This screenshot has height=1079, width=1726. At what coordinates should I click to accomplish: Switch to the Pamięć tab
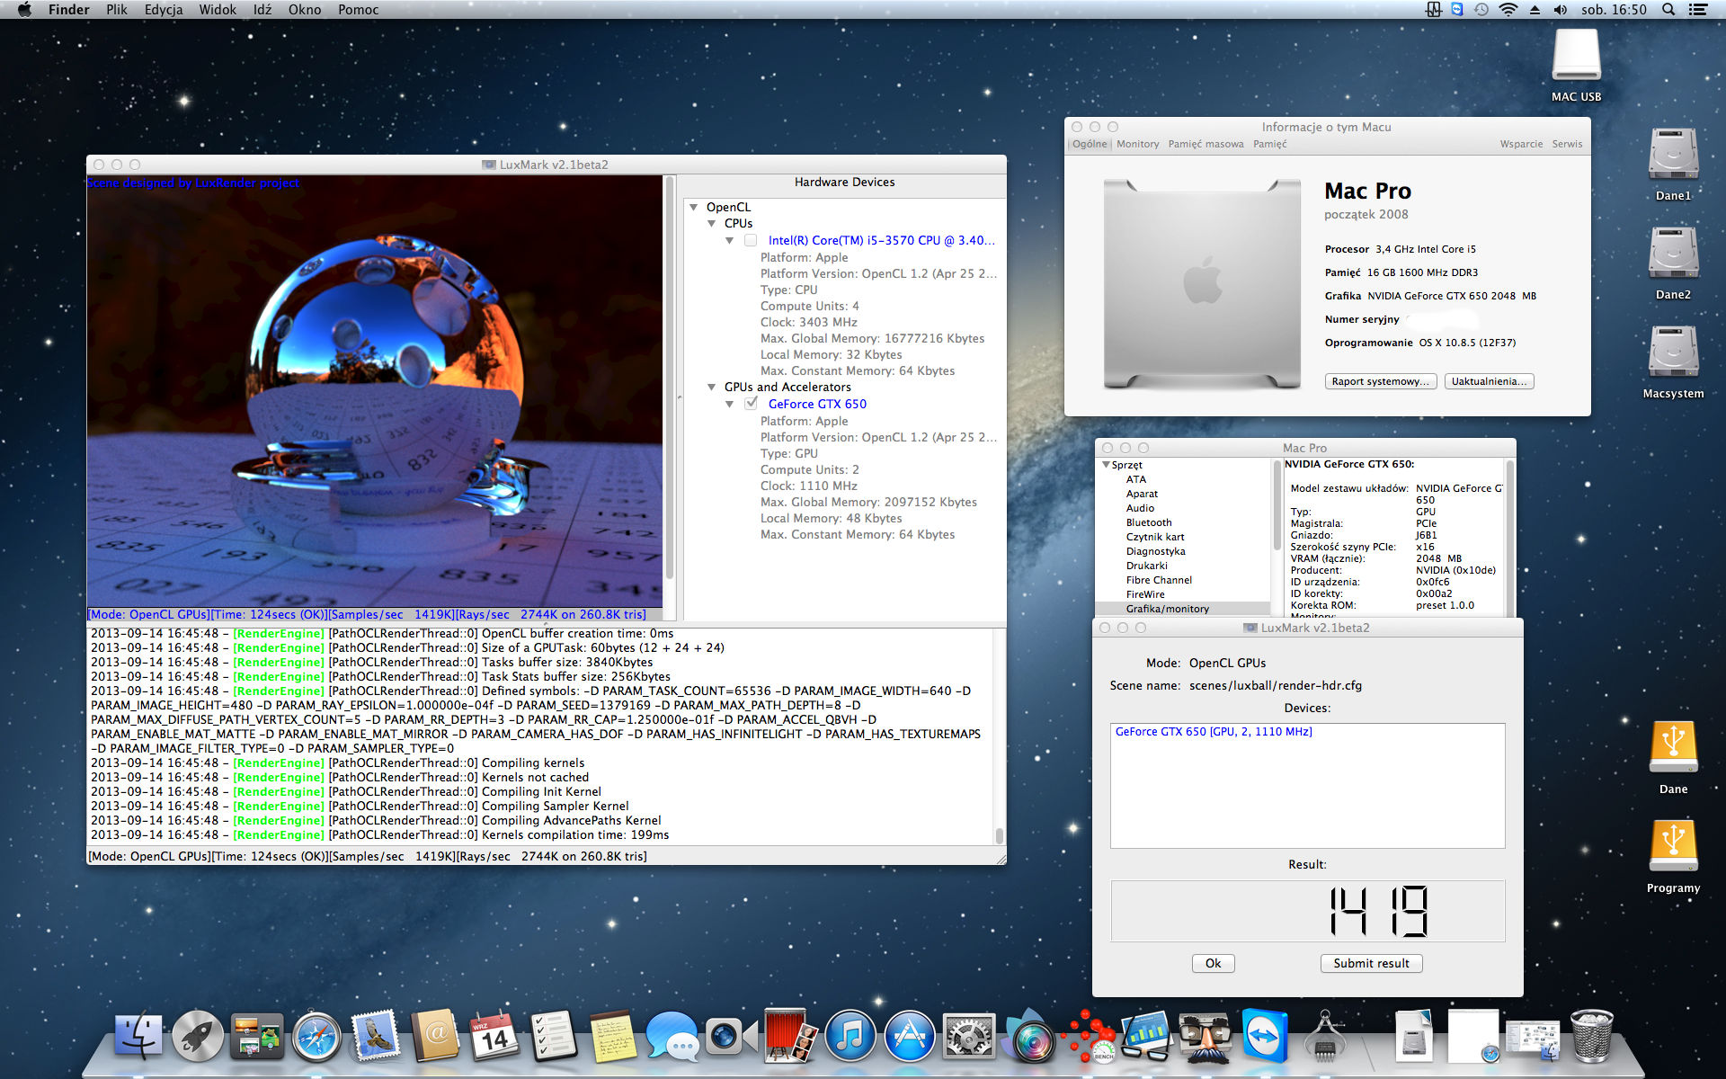(1269, 144)
